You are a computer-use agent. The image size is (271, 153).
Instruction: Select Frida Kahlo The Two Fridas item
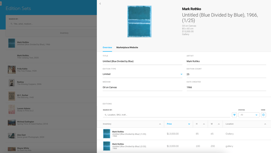51,70
